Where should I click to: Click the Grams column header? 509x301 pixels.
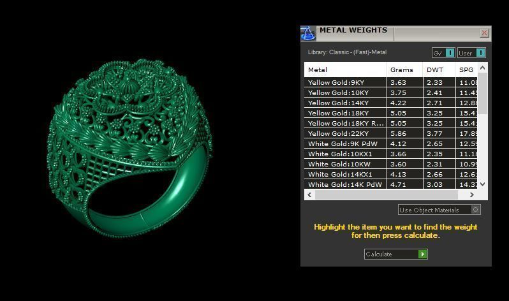pyautogui.click(x=404, y=70)
